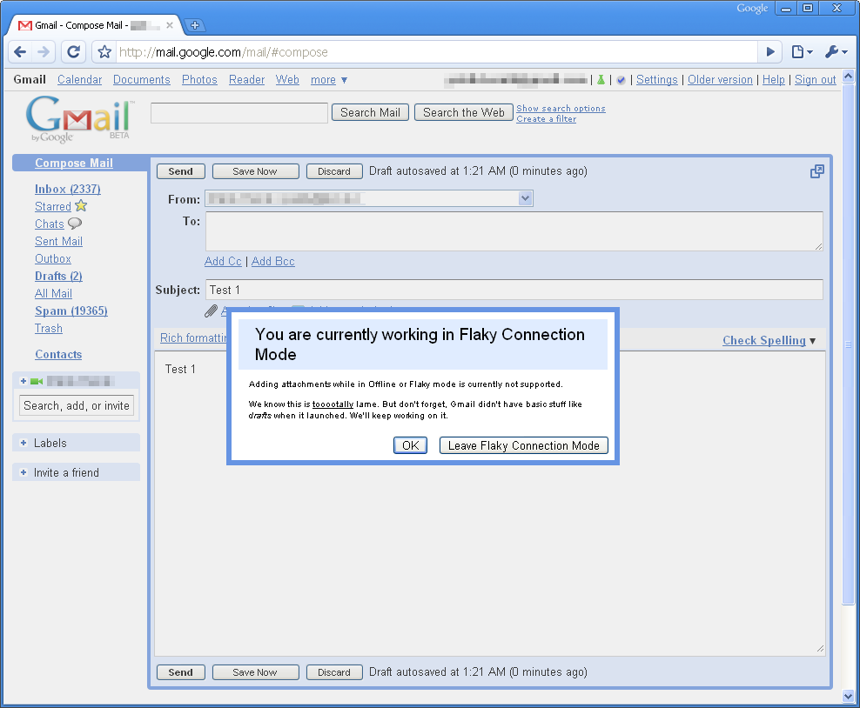Click the browser address bar
This screenshot has width=860, height=708.
(436, 52)
